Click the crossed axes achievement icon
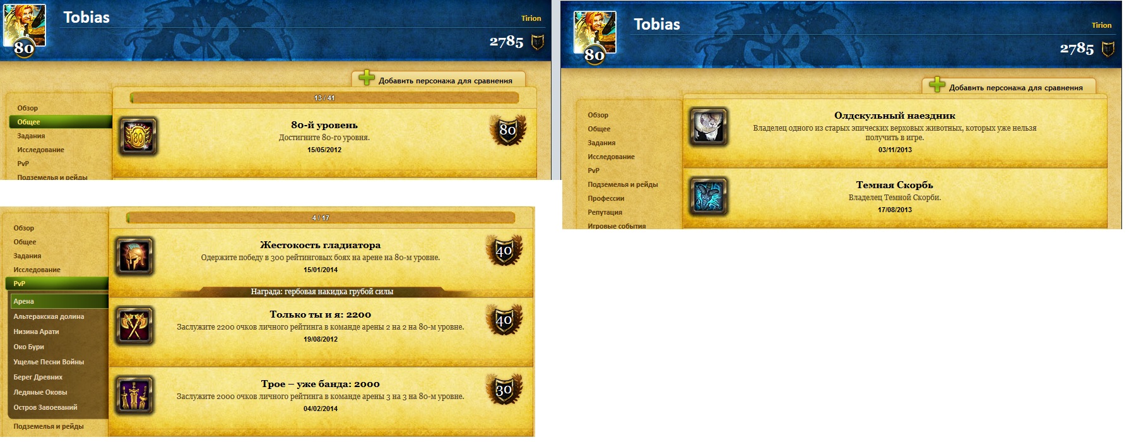 (134, 325)
